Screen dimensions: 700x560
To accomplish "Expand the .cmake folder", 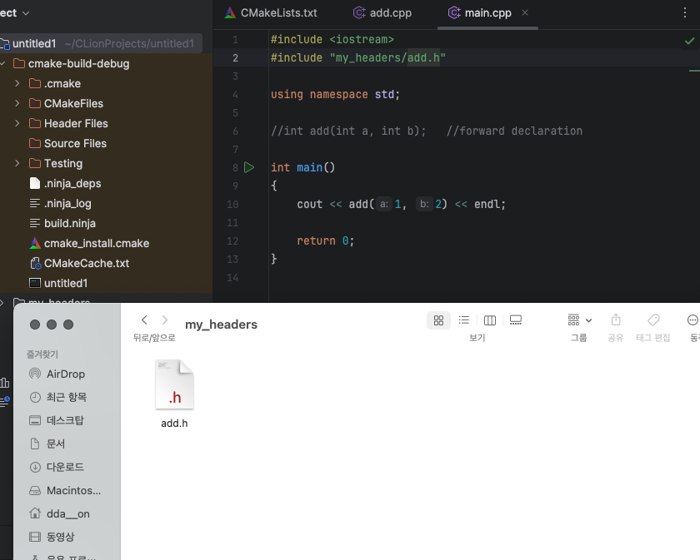I will tap(17, 83).
